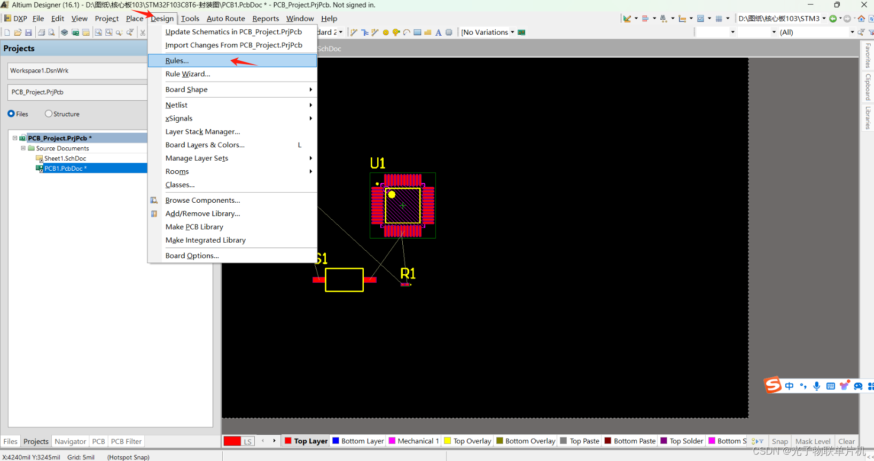This screenshot has width=874, height=461.
Task: Click the U1 chip footprint on board
Action: click(x=403, y=205)
